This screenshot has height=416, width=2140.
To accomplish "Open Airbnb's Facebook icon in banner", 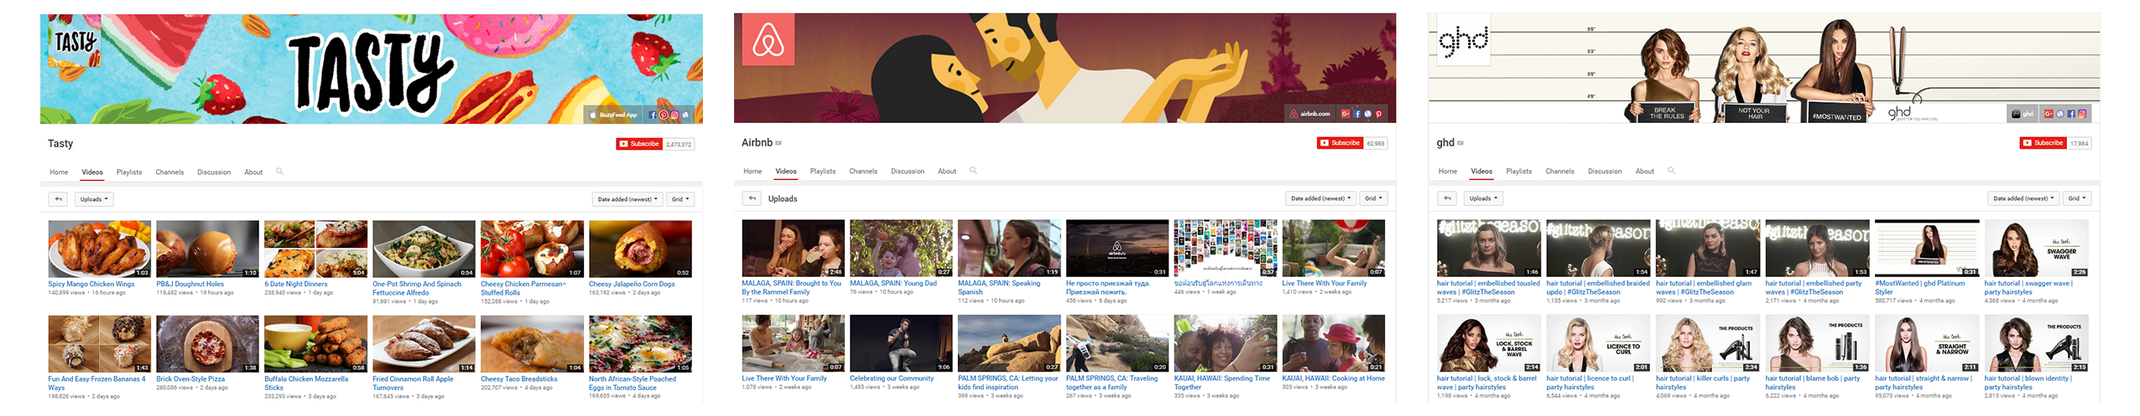I will pyautogui.click(x=1356, y=114).
